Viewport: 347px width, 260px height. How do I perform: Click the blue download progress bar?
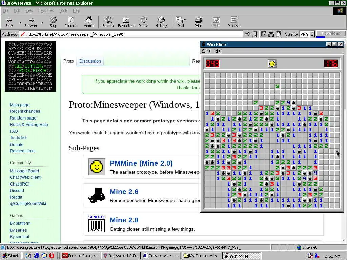point(321,37)
